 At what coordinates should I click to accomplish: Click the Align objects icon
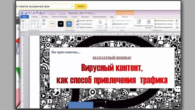pos(177,20)
